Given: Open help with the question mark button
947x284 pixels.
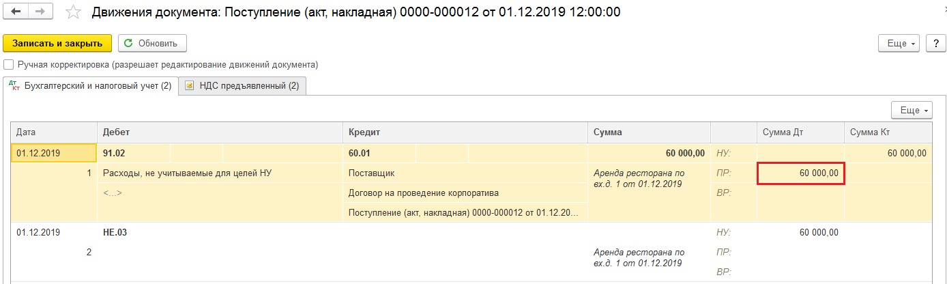Looking at the screenshot, I should click(x=935, y=43).
